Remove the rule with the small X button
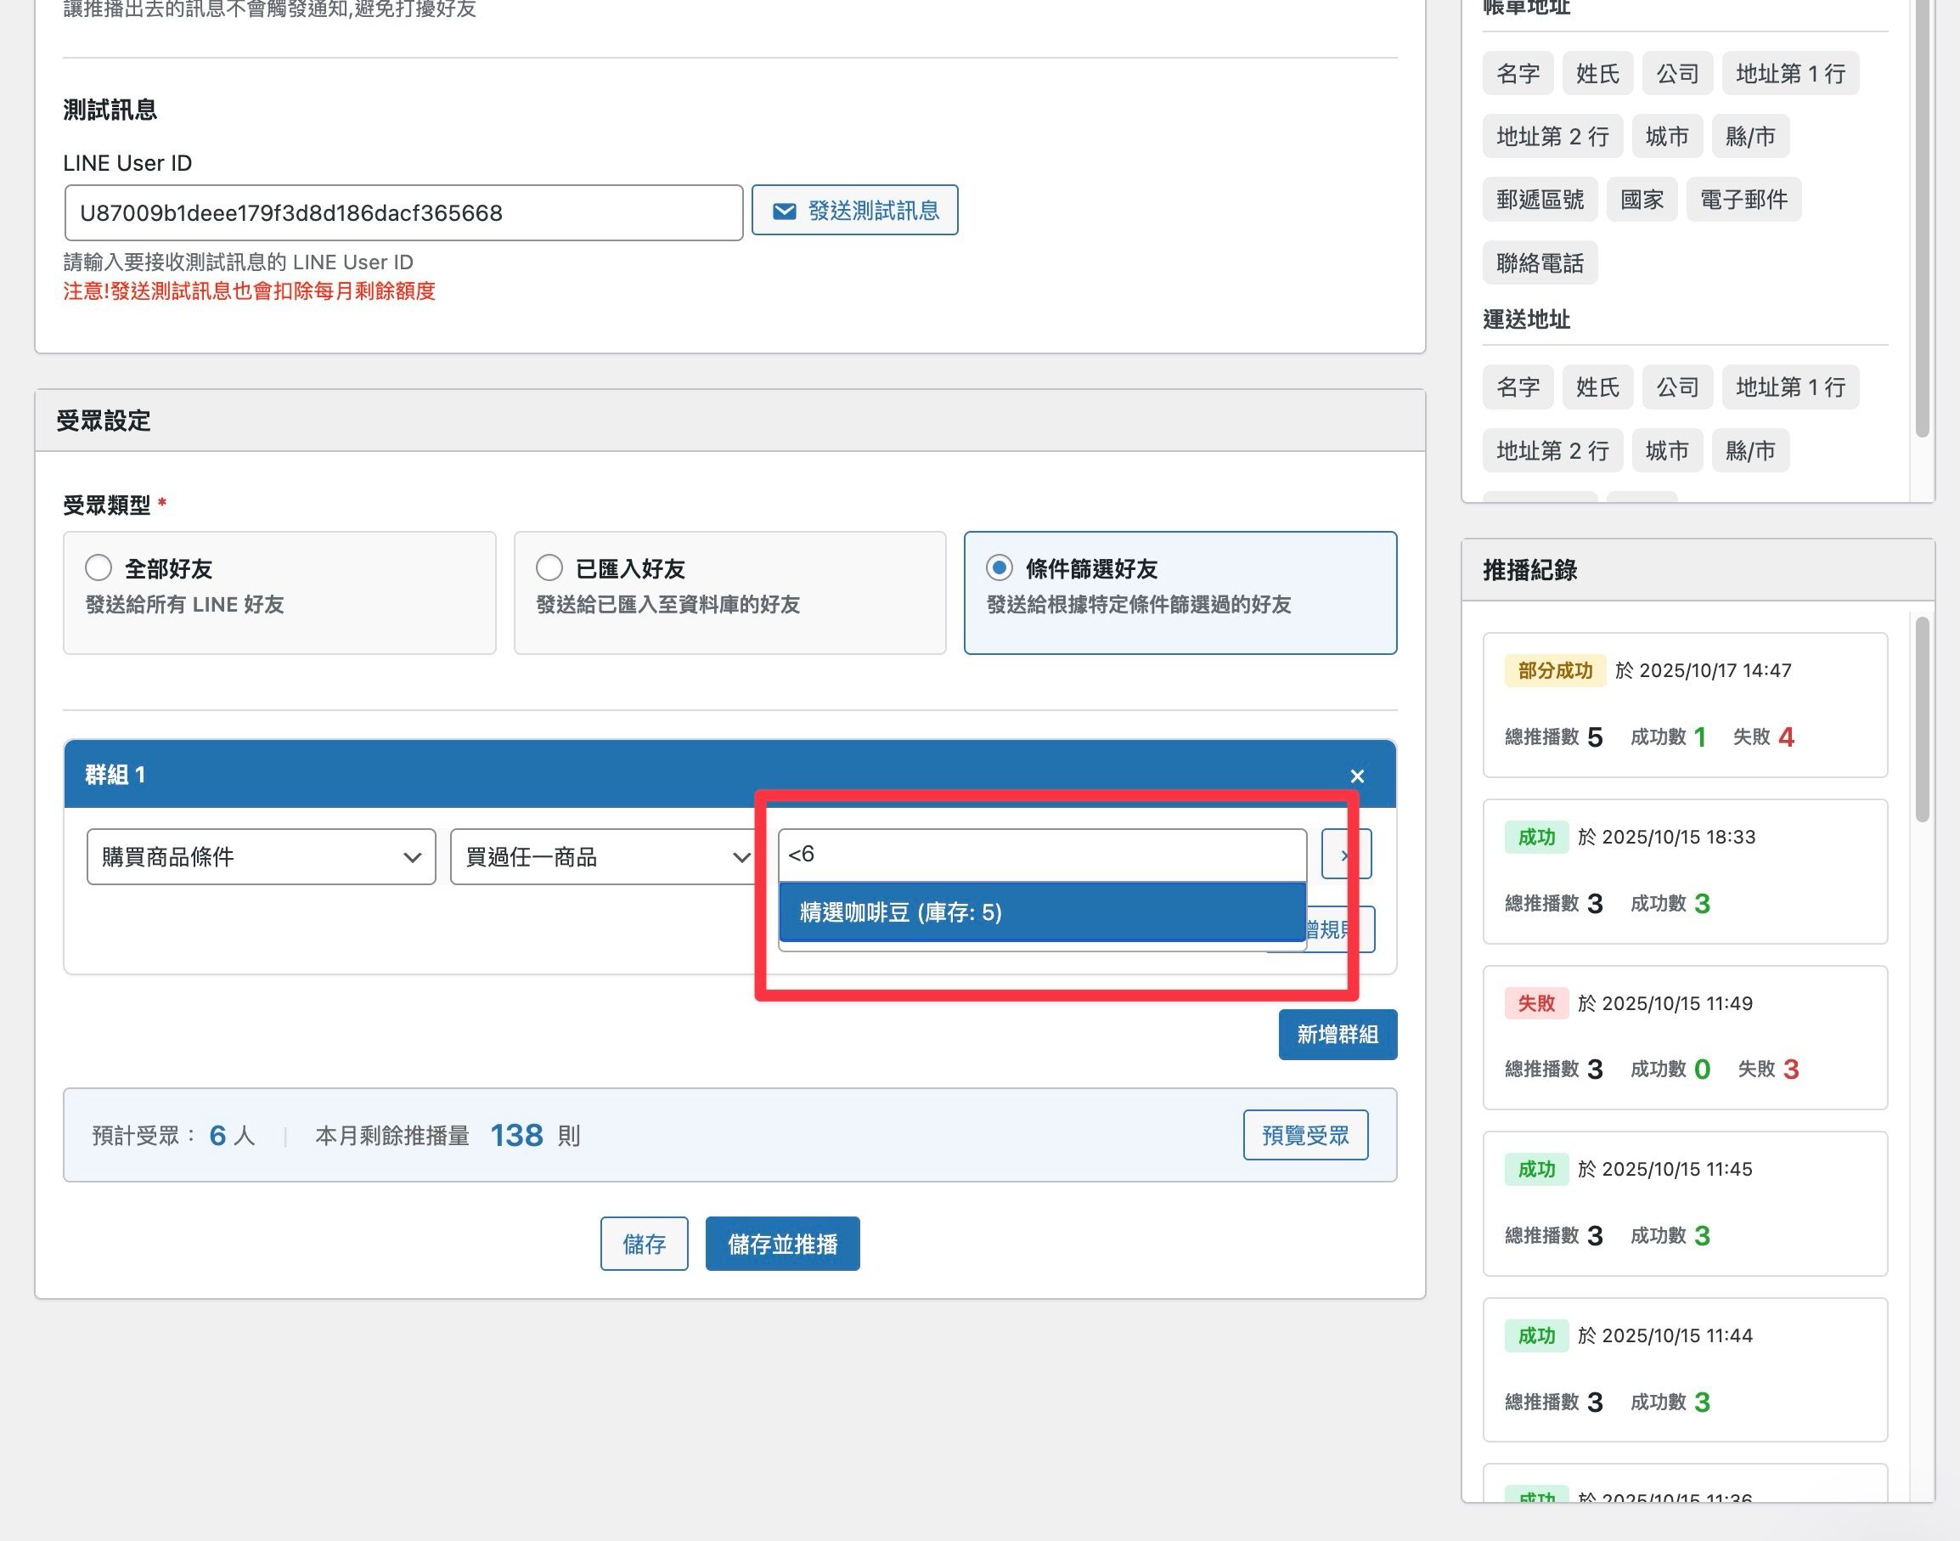This screenshot has height=1541, width=1960. coord(1346,854)
